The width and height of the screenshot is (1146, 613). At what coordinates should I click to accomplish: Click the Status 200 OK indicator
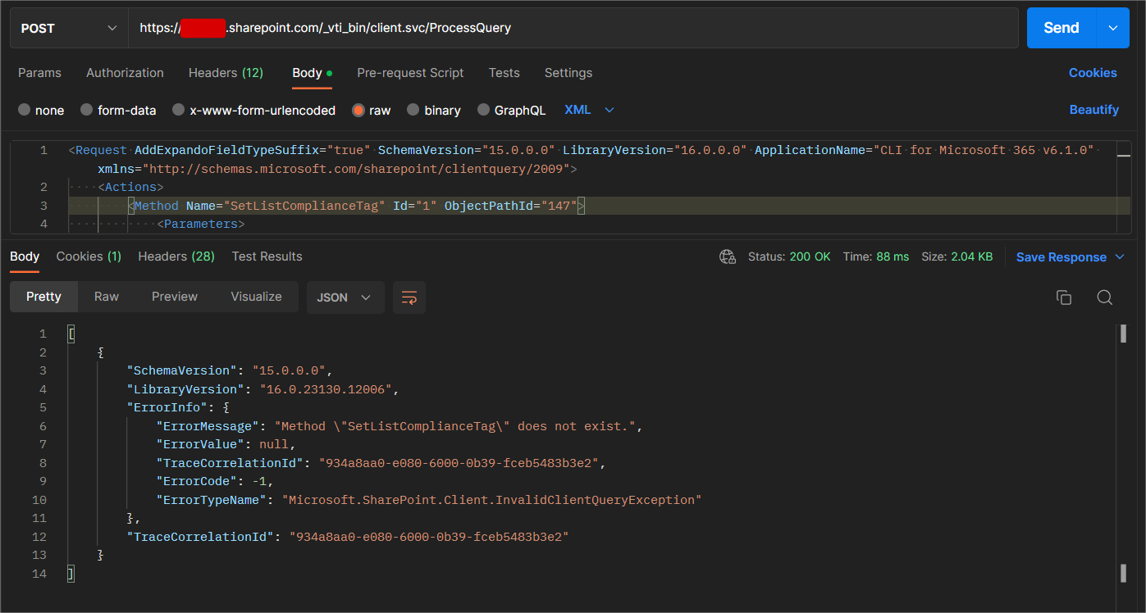point(789,257)
